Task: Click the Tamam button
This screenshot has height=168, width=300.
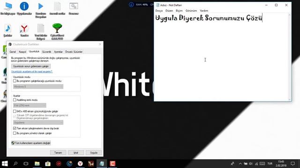Action: [58, 153]
